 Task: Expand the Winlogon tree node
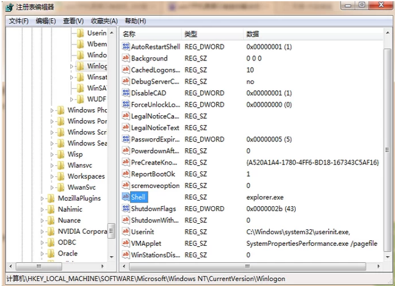(x=72, y=66)
